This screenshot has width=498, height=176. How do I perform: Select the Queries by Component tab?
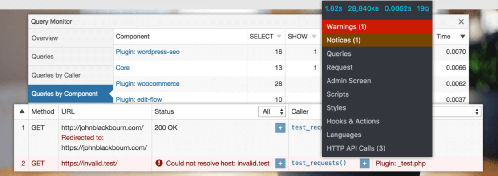pos(70,94)
